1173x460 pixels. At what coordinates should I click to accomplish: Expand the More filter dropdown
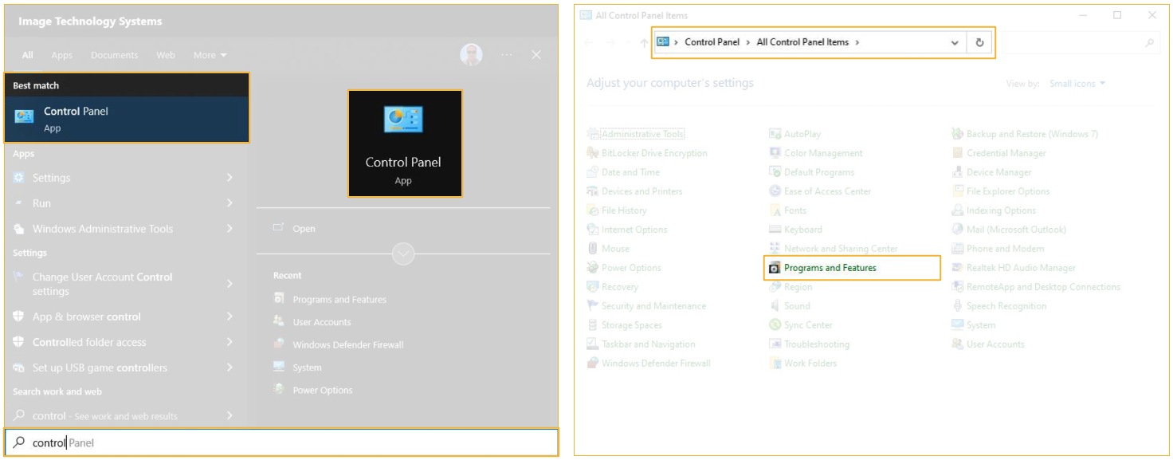[210, 55]
